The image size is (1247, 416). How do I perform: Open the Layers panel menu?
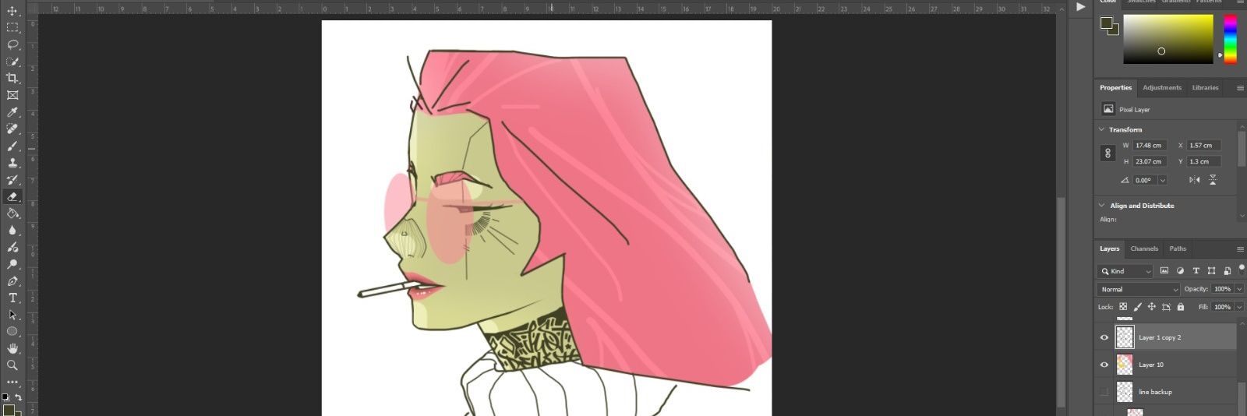point(1240,249)
